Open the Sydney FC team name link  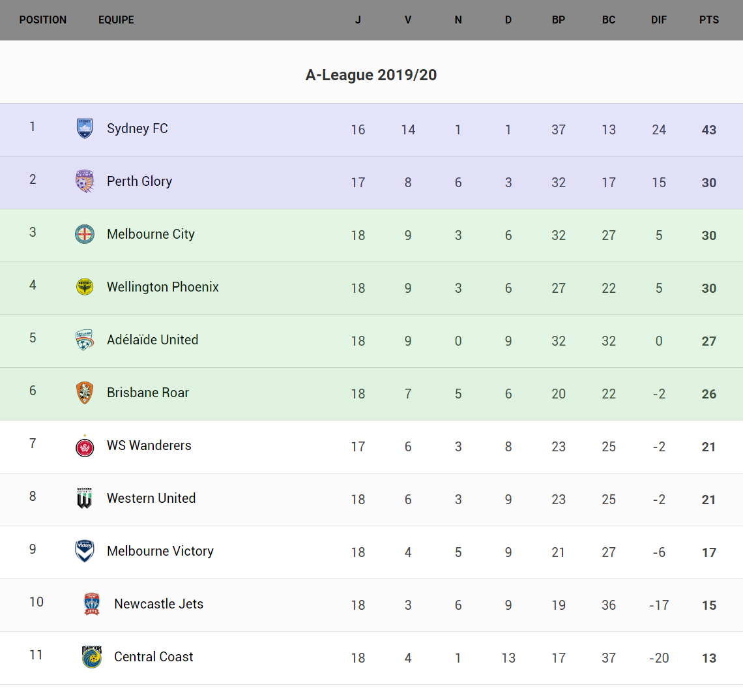(138, 128)
